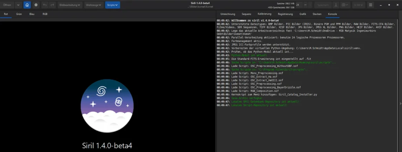The image size is (402, 152).
Task: Switch to the Stacken tab
Action: (317, 14)
